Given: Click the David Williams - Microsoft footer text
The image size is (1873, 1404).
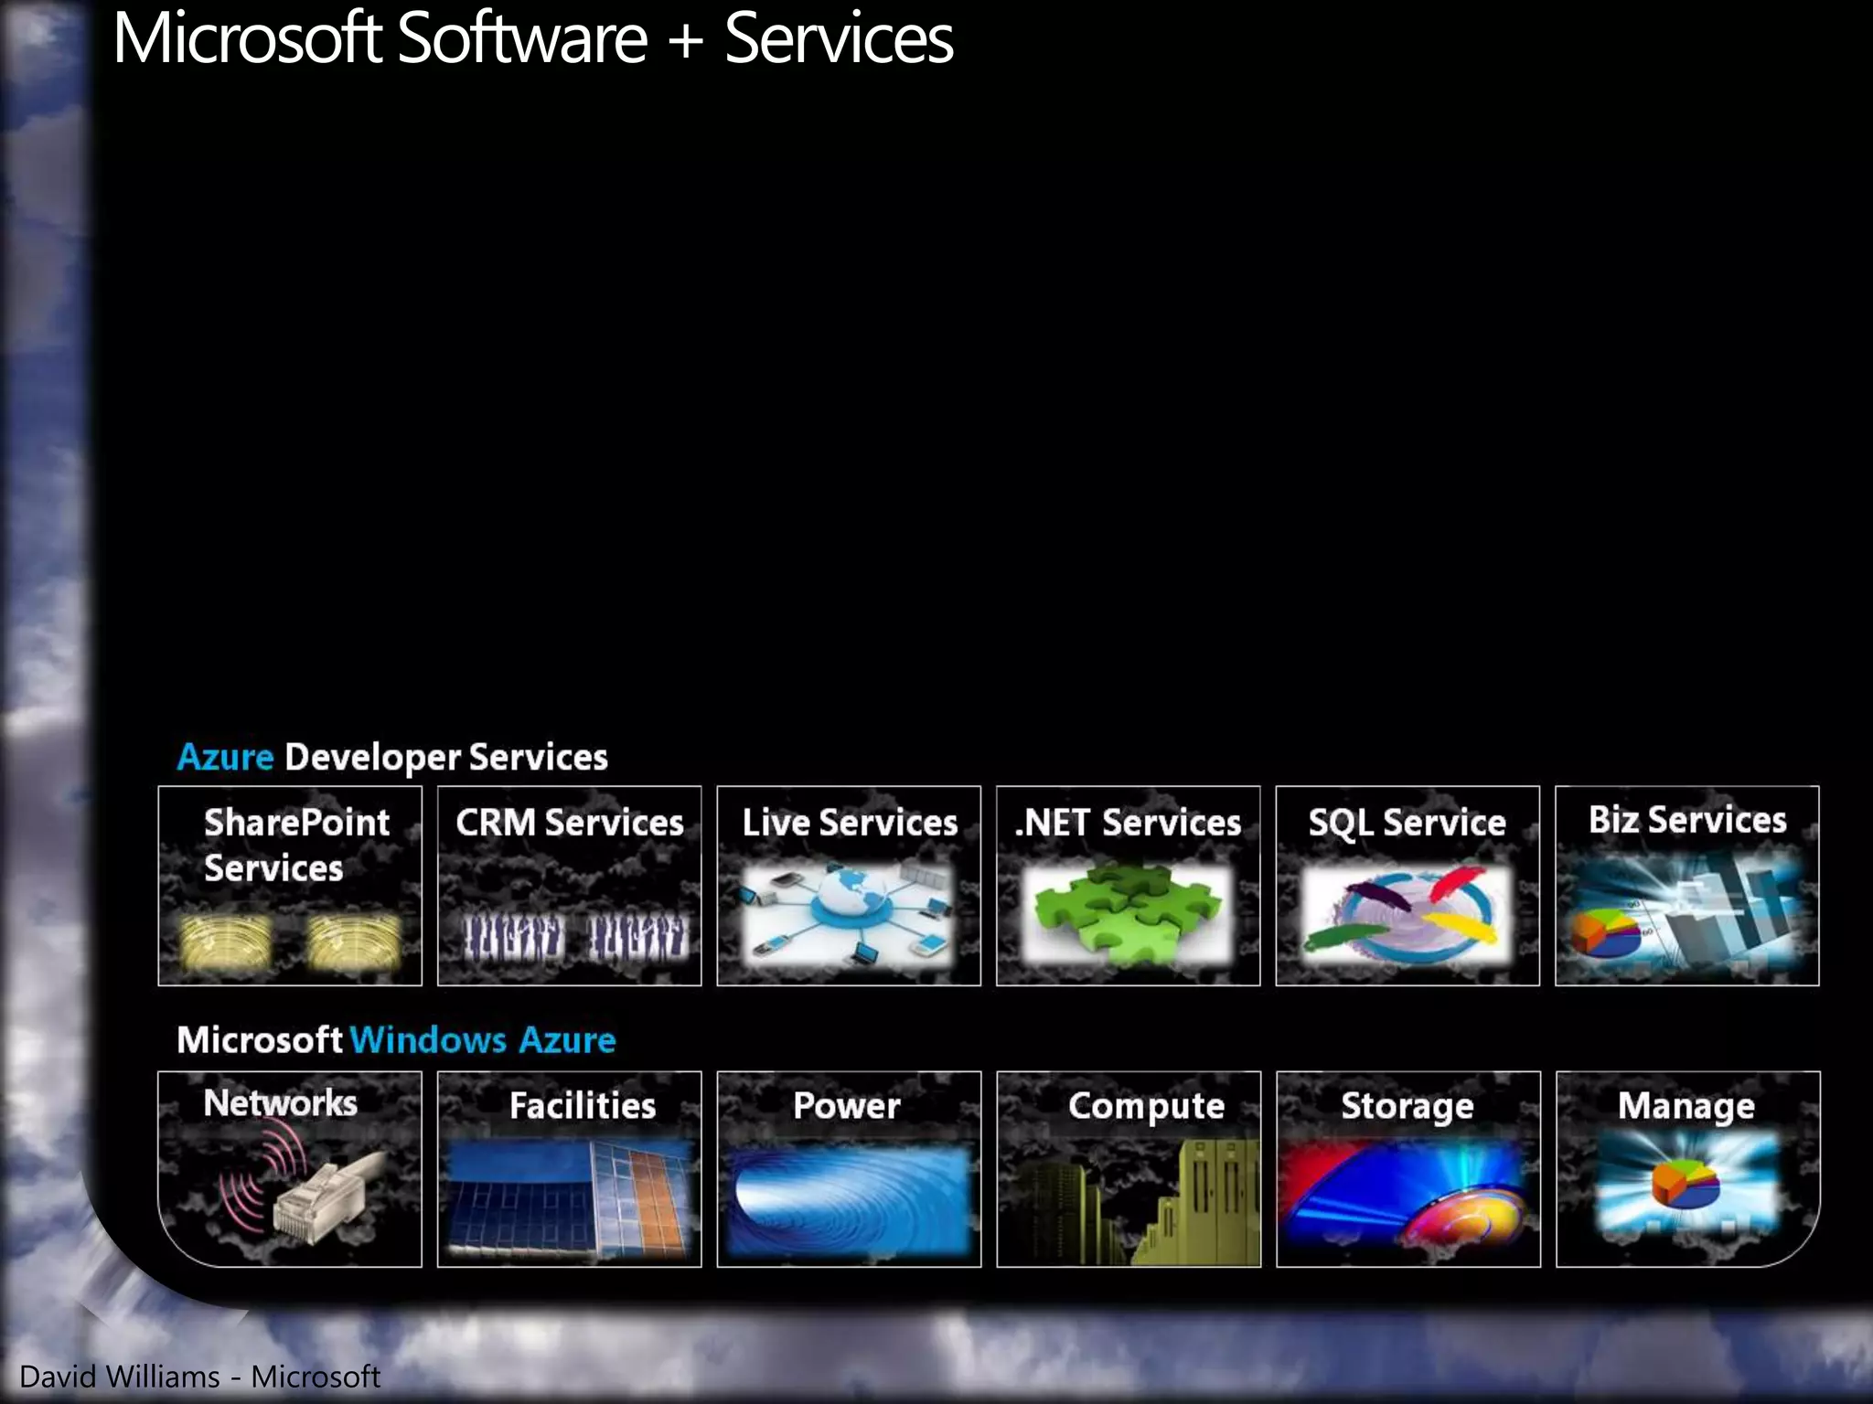Looking at the screenshot, I should coord(199,1377).
